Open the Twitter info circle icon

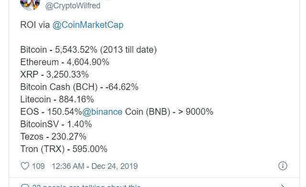click(x=283, y=166)
